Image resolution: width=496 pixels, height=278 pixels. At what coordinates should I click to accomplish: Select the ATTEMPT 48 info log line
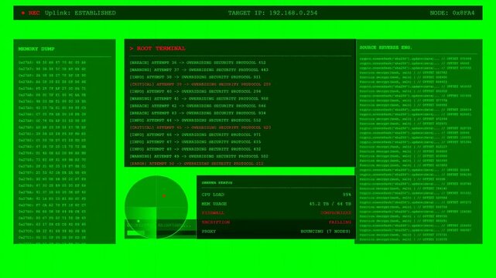[195, 149]
